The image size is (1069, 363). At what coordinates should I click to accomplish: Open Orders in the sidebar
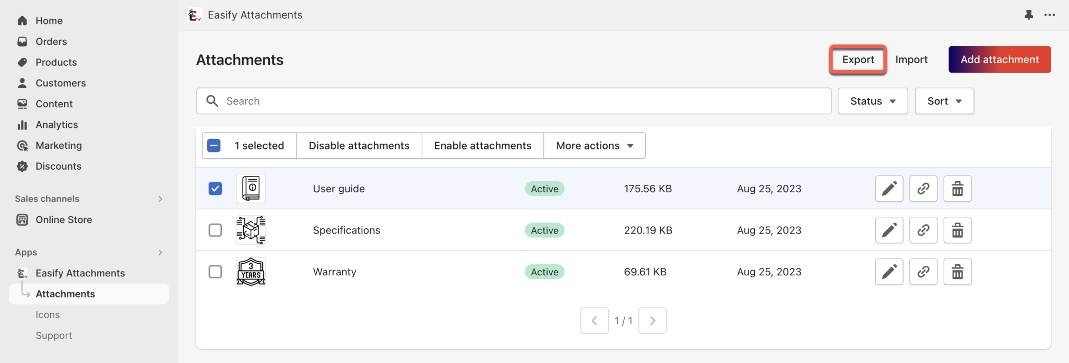(51, 41)
